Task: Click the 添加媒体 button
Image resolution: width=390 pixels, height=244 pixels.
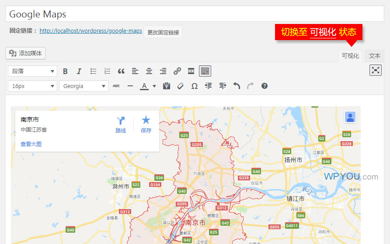Action: coord(25,53)
